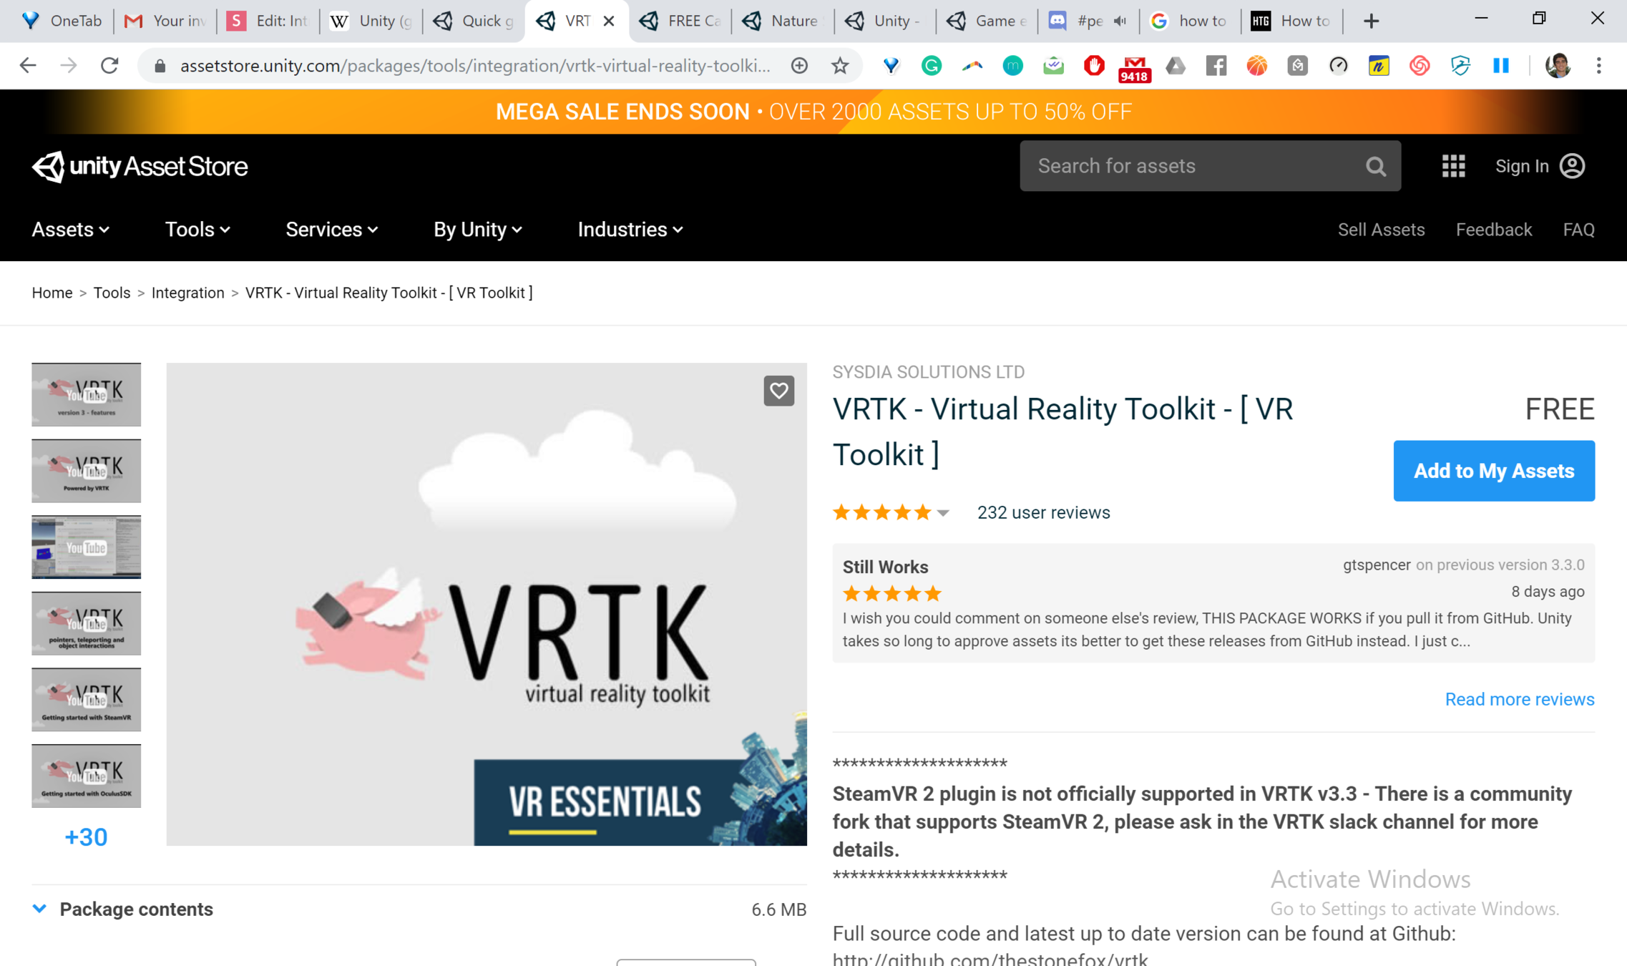The width and height of the screenshot is (1627, 966).
Task: Open Chrome three-dot menu
Action: pos(1598,66)
